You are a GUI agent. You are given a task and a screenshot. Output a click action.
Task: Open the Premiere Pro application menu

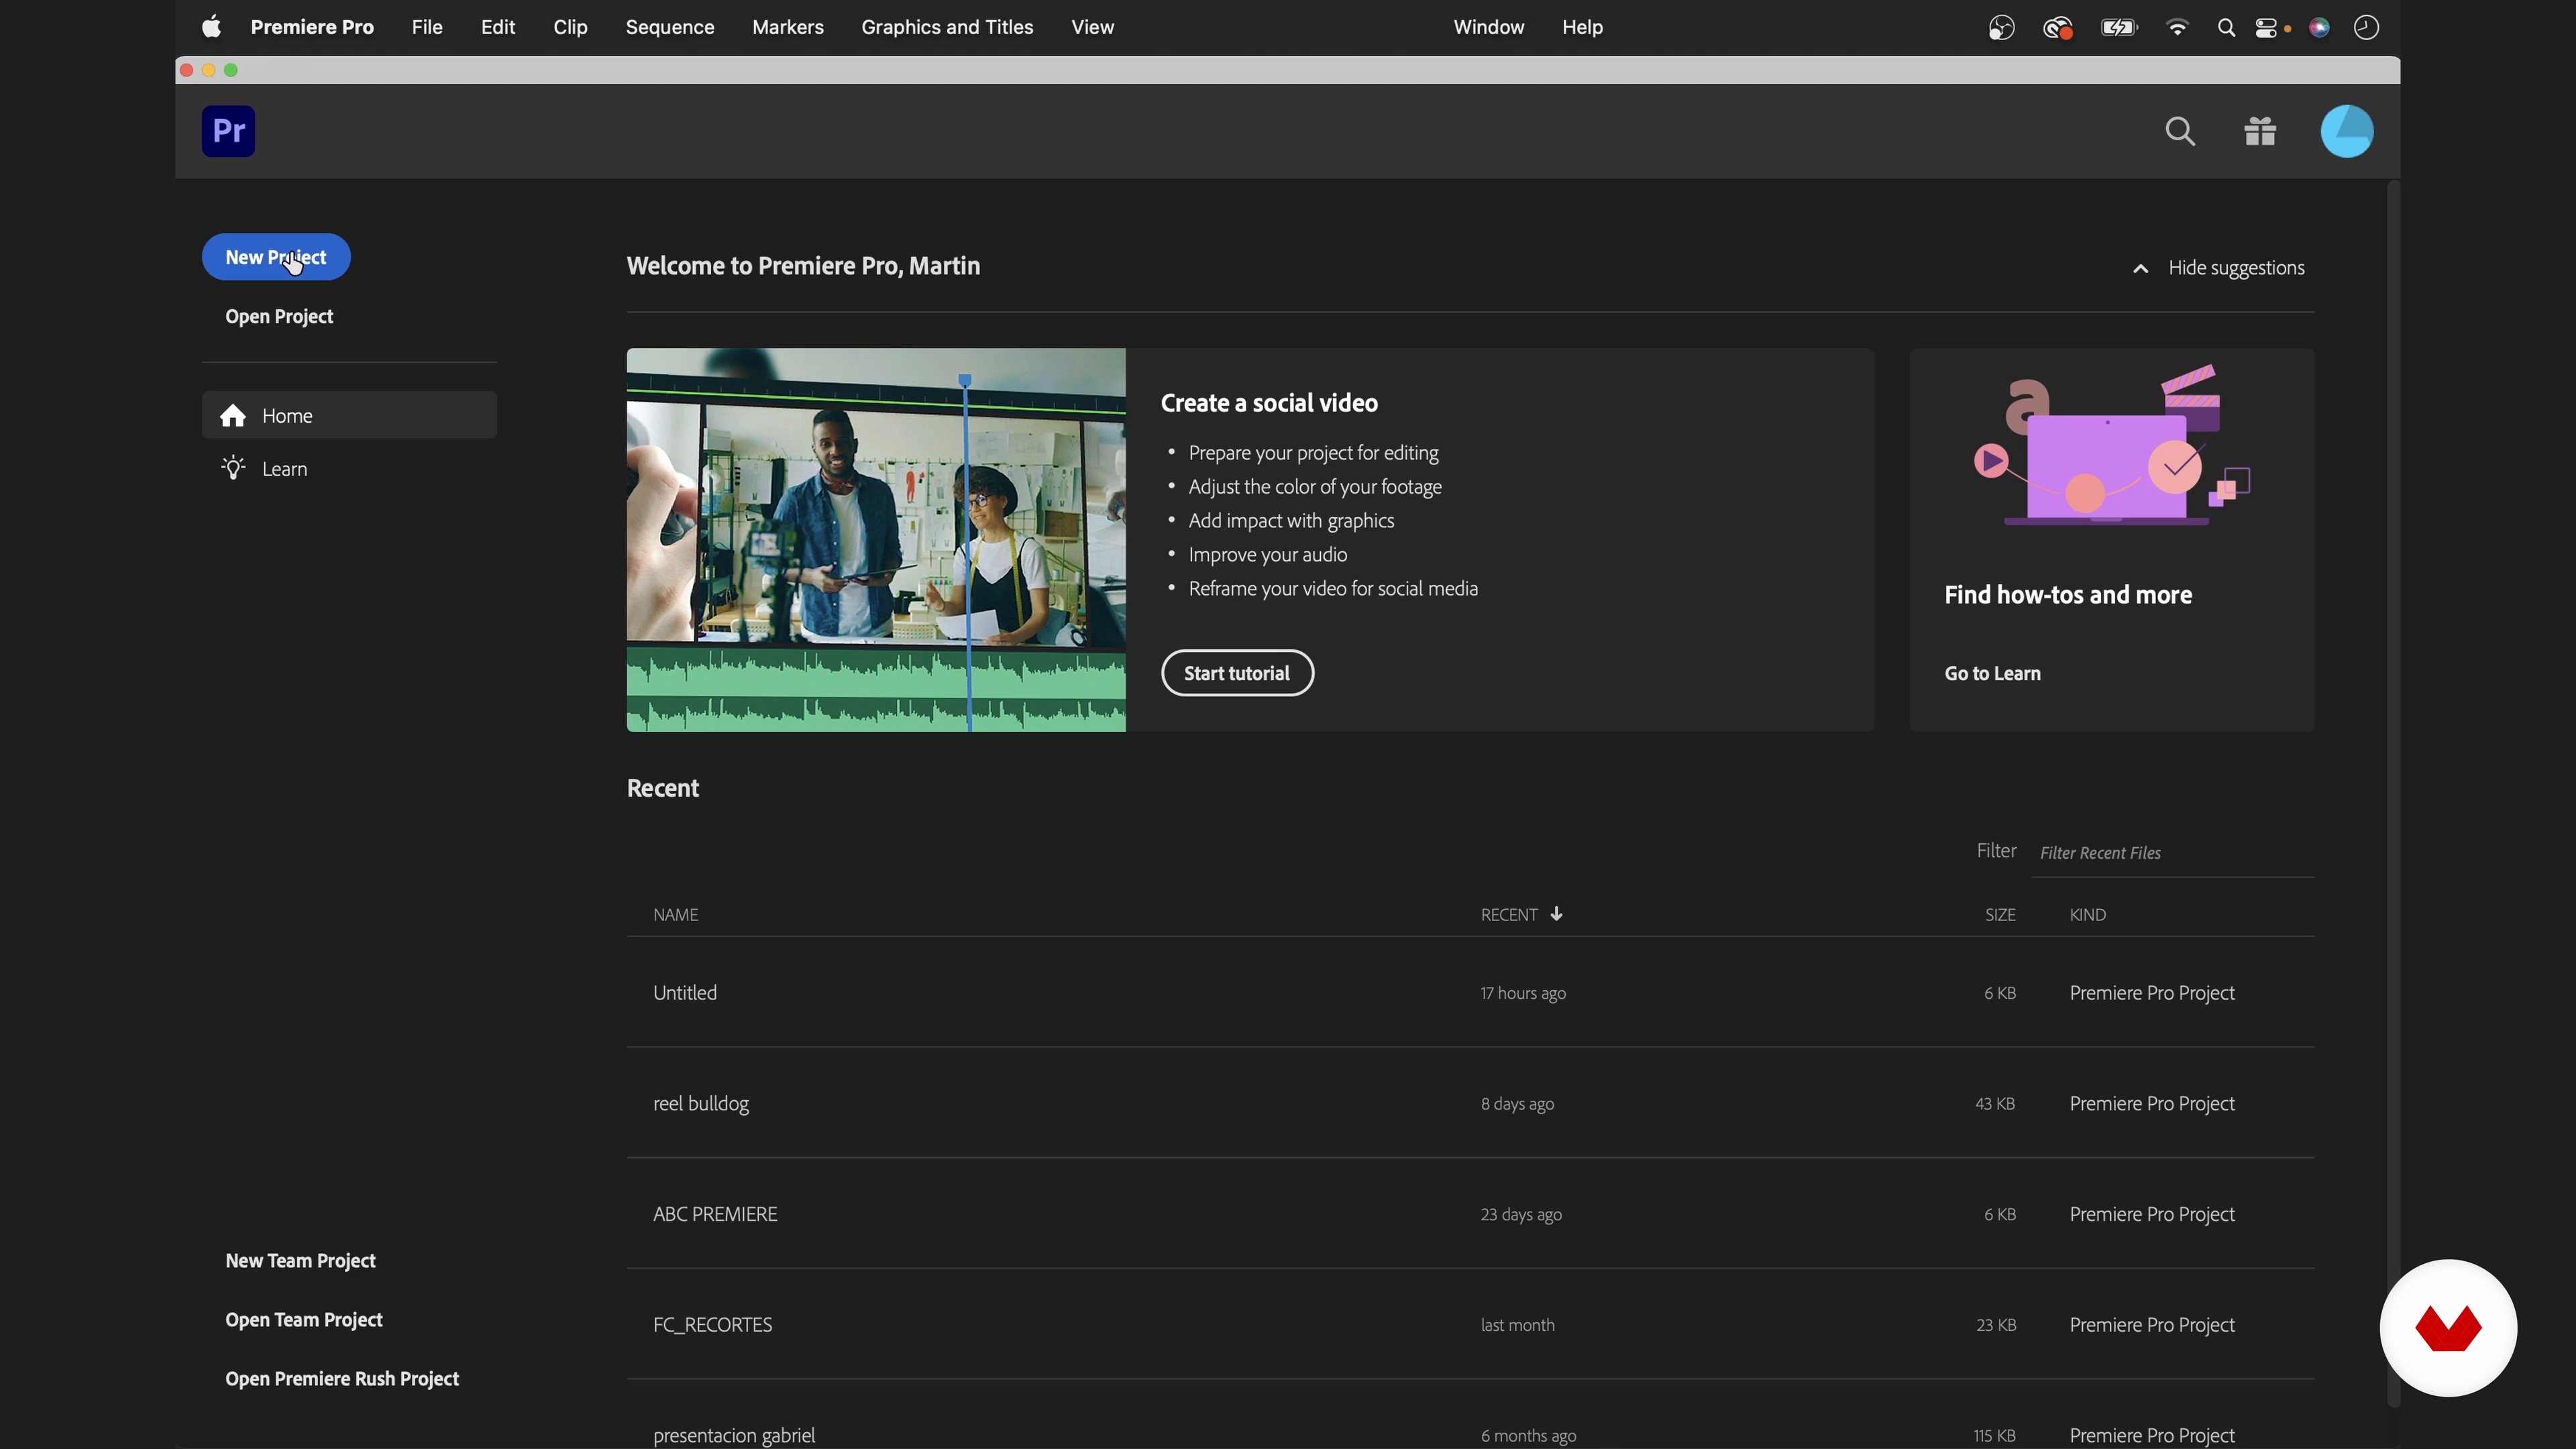312,27
